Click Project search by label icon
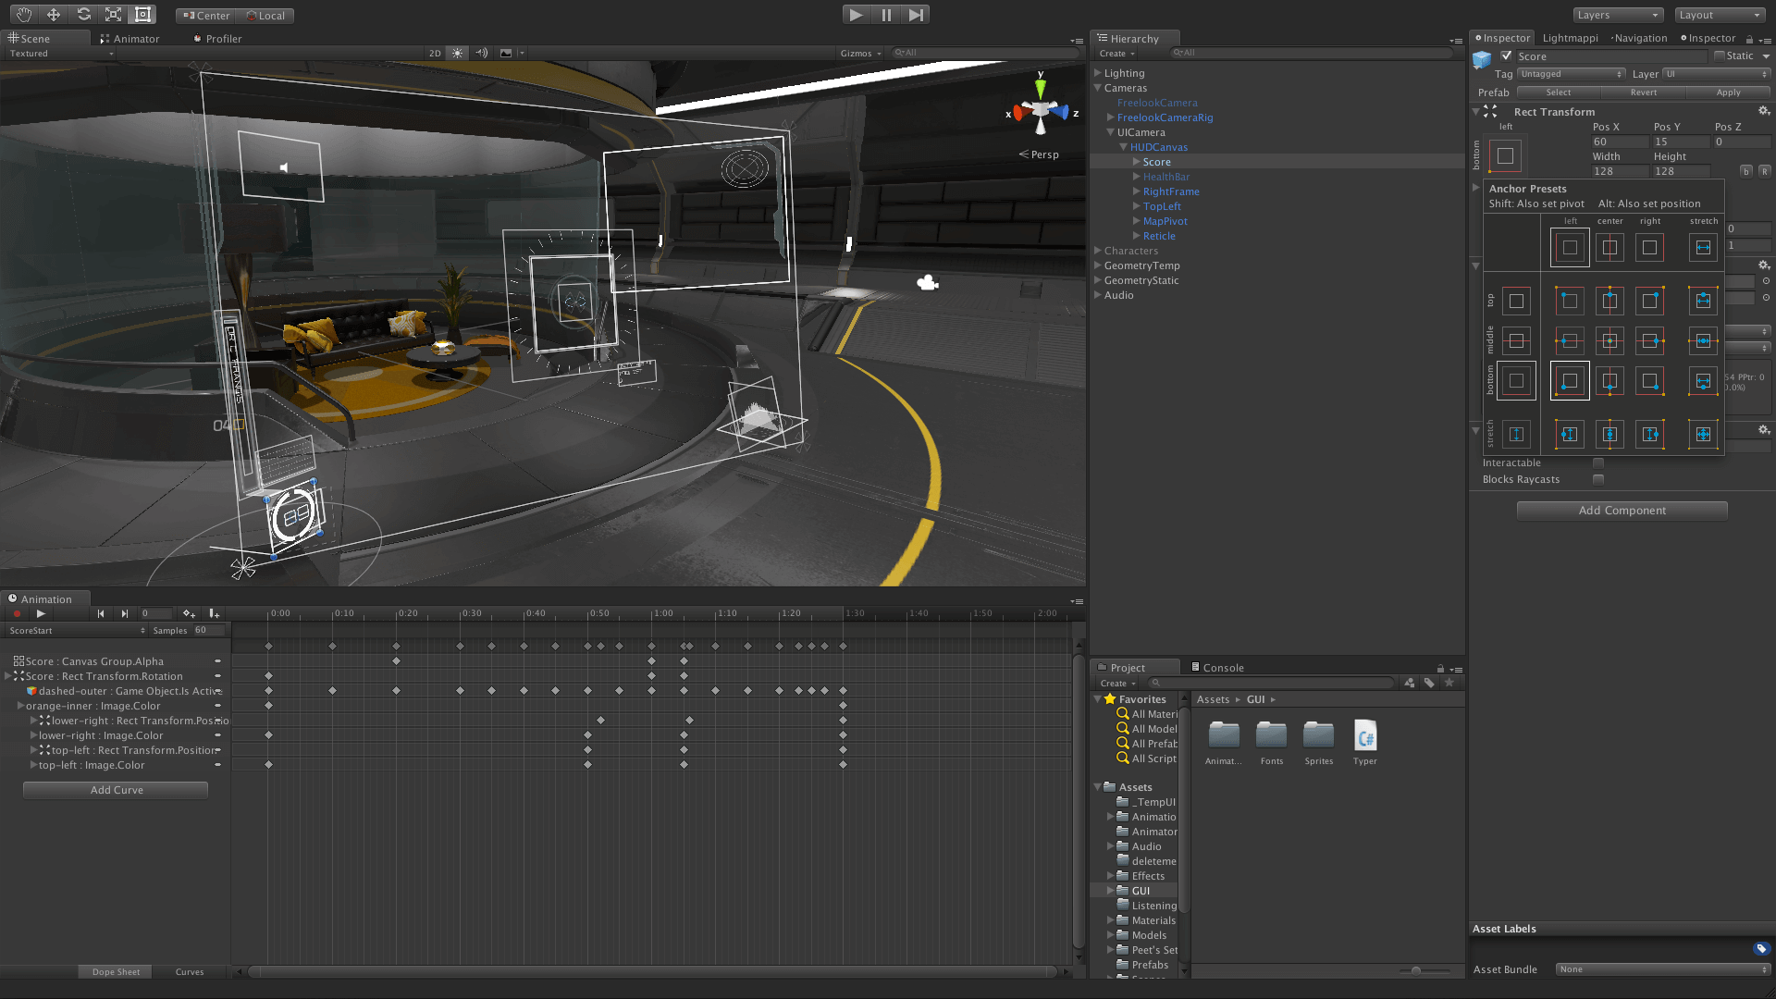 [x=1429, y=683]
